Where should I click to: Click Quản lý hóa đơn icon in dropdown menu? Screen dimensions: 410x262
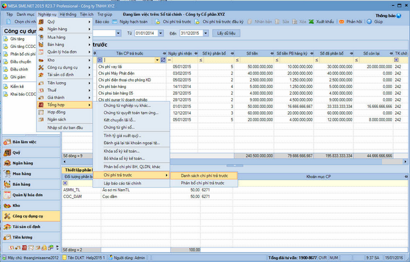tap(41, 52)
